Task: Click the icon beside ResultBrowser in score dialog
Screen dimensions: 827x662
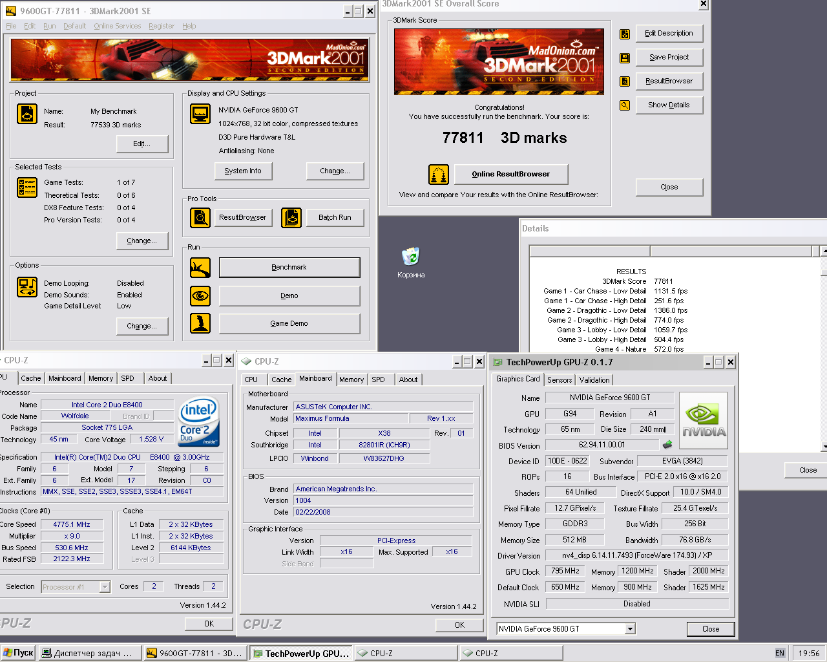Action: (x=624, y=81)
